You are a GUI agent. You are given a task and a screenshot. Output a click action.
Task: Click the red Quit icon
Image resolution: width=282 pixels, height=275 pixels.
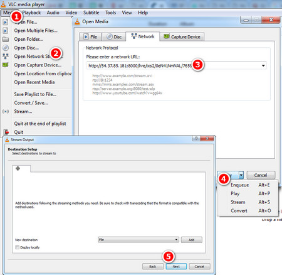click(6, 132)
